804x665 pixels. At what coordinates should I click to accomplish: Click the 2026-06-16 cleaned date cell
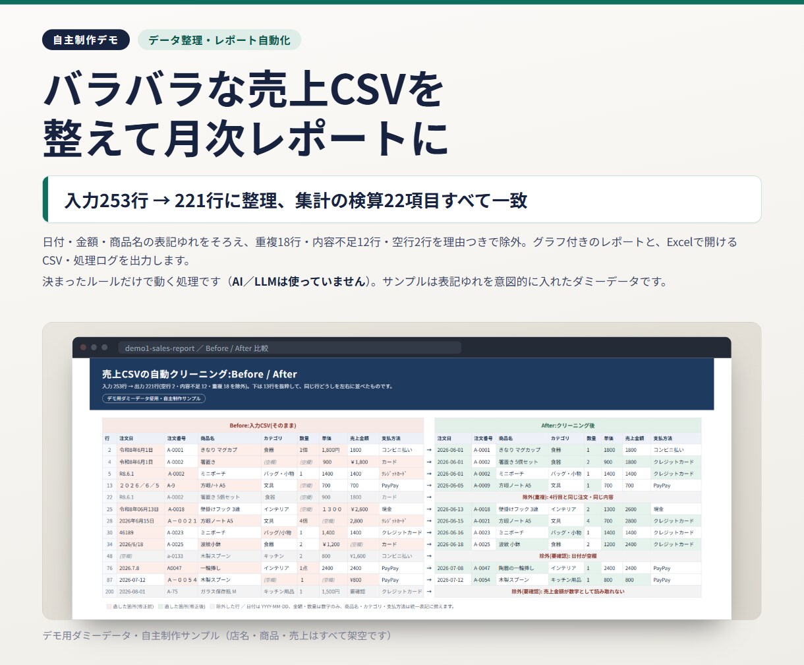pos(453,532)
